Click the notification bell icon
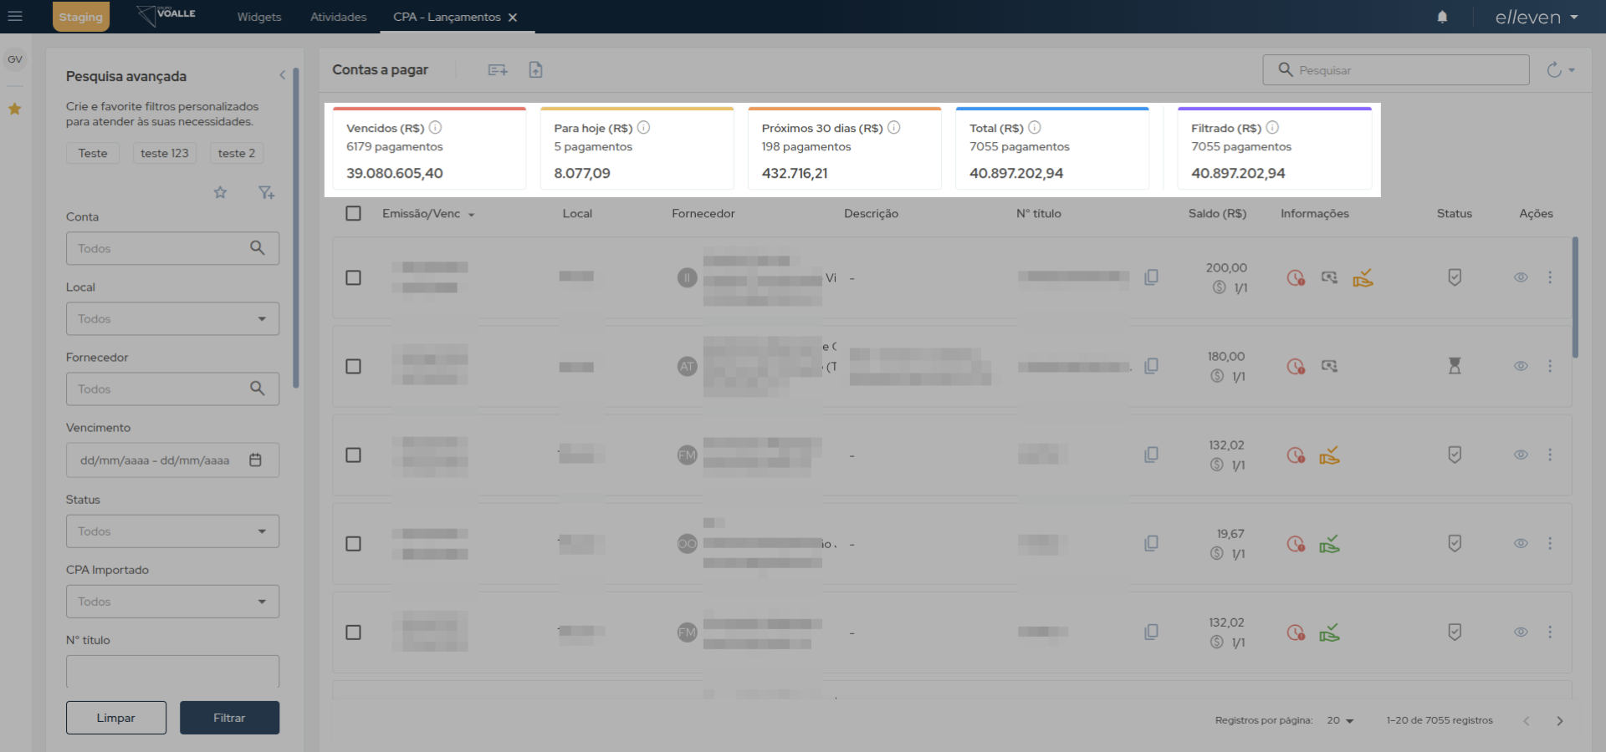This screenshot has width=1606, height=752. tap(1442, 17)
